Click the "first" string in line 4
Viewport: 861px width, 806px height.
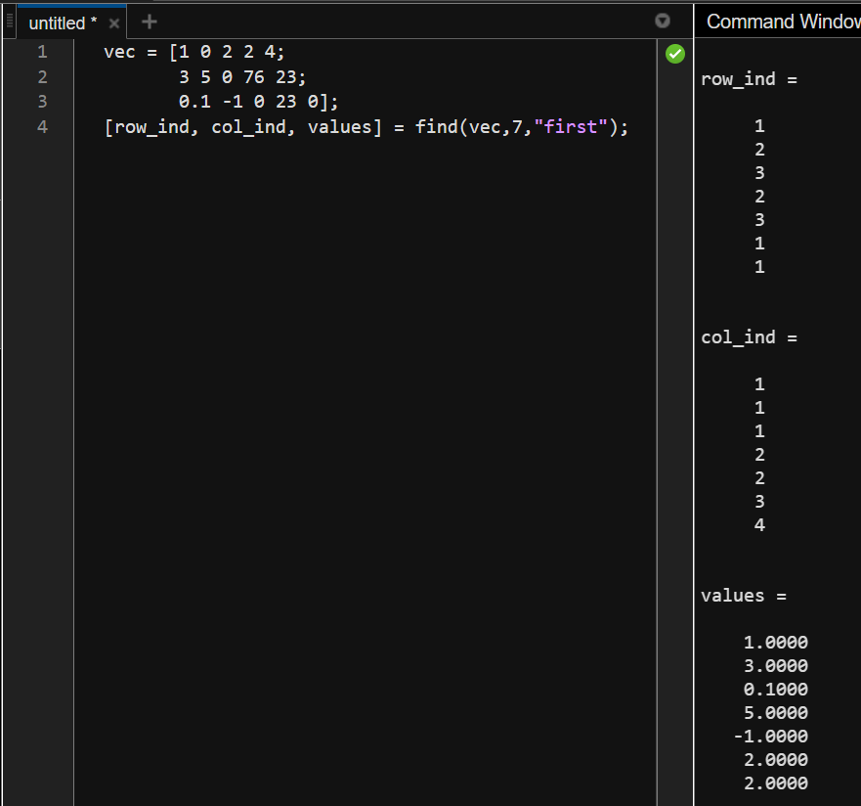[571, 127]
